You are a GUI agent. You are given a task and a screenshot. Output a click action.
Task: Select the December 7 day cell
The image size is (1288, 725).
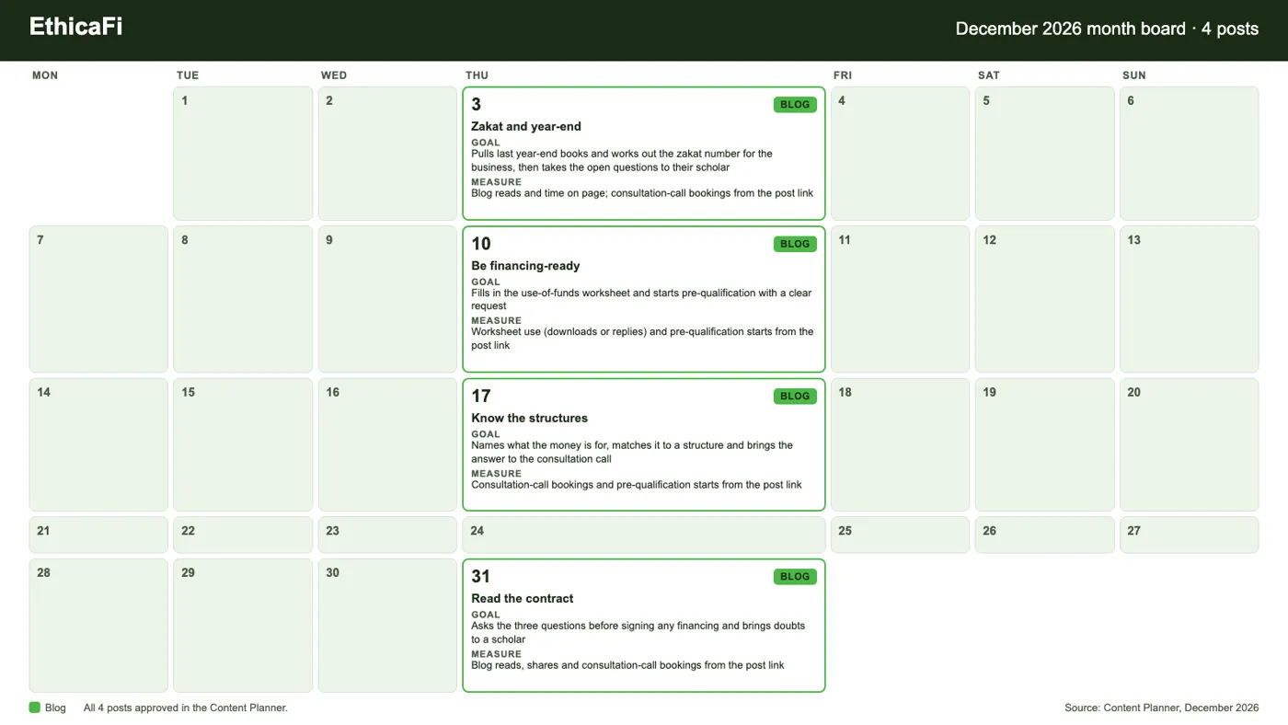coord(98,299)
